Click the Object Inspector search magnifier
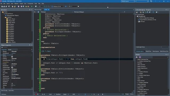 (32, 50)
